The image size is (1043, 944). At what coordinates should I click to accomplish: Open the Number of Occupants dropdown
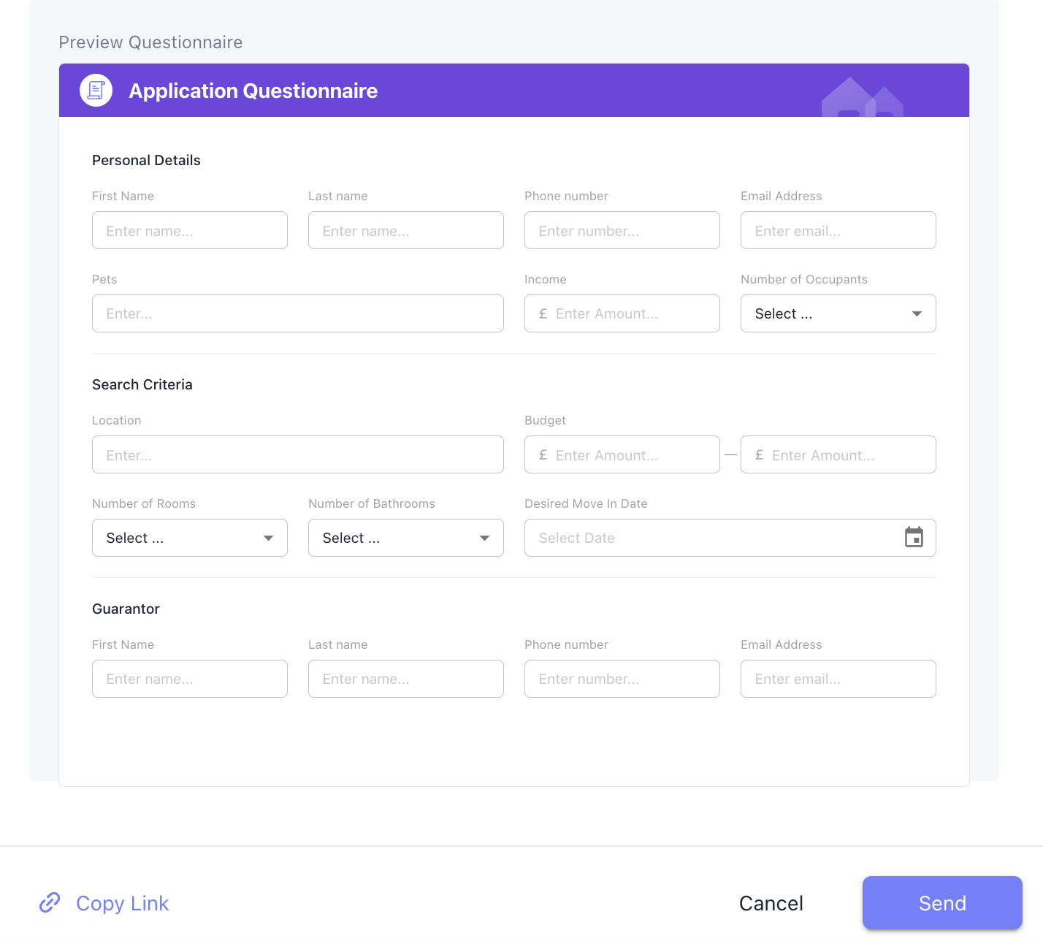click(x=838, y=313)
